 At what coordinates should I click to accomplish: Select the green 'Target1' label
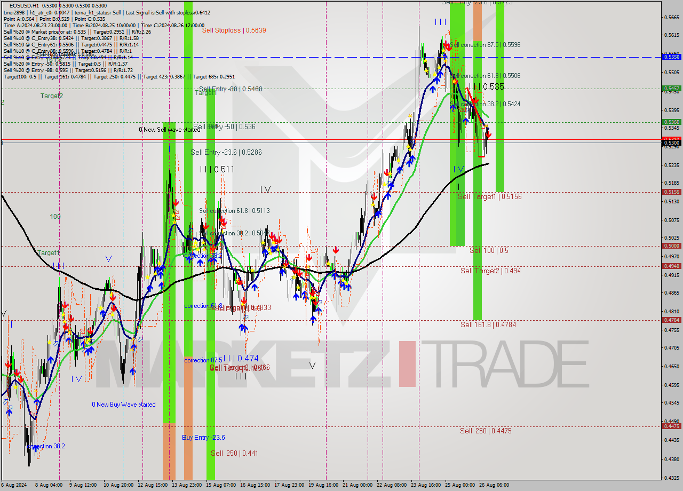[49, 253]
